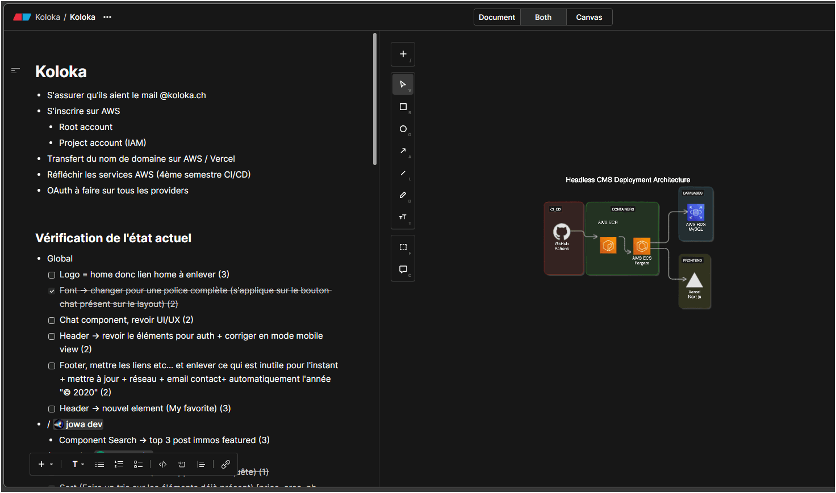Viewport: 836px width, 493px height.
Task: Check 'Footer, mettre les liens' item
Action: point(52,366)
